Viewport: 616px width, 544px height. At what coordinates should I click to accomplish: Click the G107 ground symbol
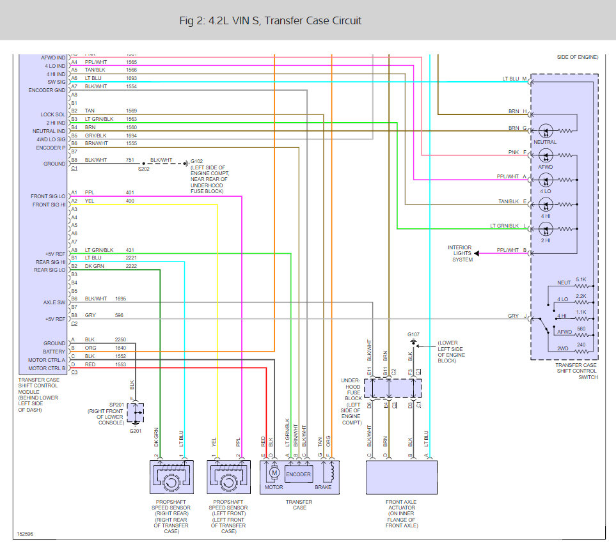413,342
